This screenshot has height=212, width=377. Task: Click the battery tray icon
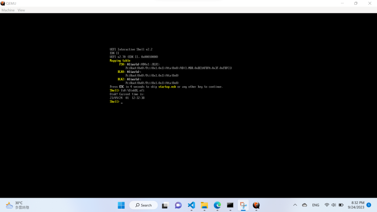tap(341, 205)
